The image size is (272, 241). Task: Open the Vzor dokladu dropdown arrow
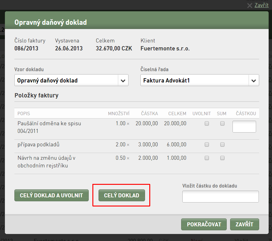(x=123, y=81)
